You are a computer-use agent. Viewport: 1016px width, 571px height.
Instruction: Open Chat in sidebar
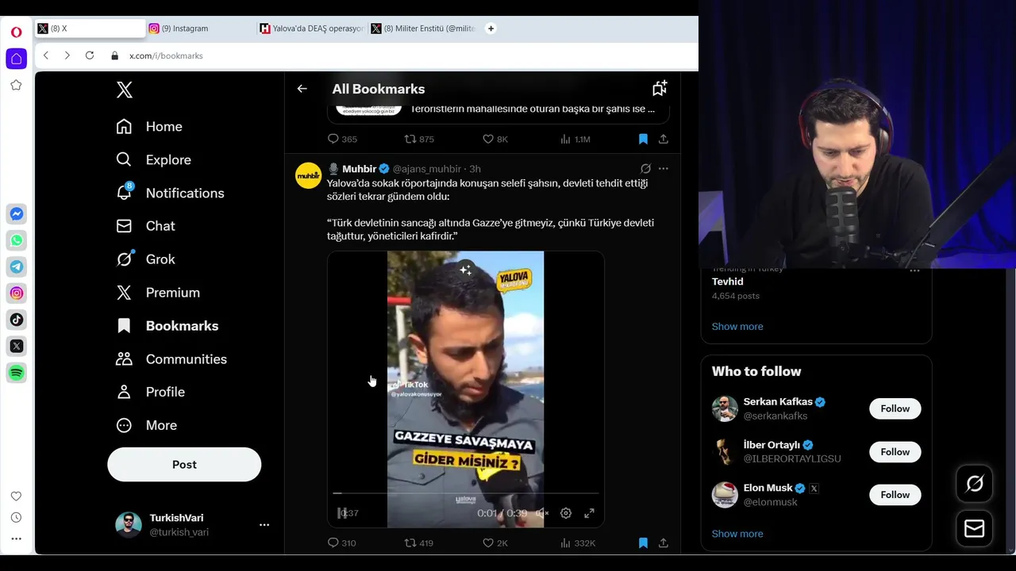pos(145,226)
